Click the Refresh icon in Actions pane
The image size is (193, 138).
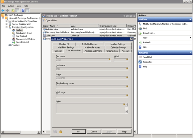[x=140, y=42]
